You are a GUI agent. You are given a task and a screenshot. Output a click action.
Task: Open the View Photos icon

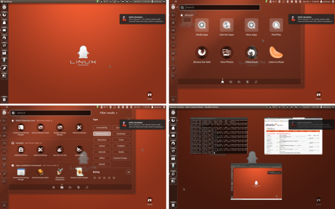[227, 52]
